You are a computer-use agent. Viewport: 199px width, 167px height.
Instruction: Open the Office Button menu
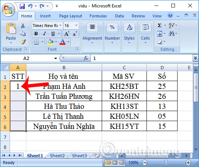tap(8, 10)
